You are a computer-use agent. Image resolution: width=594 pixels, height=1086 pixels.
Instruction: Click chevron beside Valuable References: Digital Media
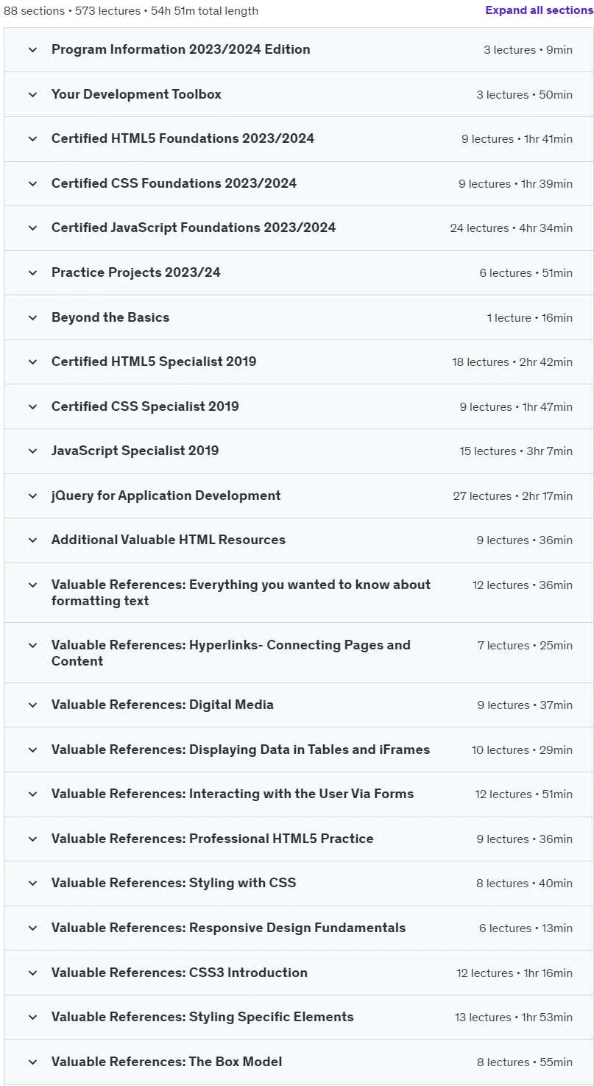[32, 705]
